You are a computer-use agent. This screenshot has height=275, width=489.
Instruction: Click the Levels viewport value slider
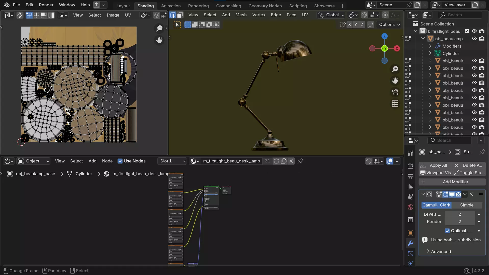[x=459, y=214]
